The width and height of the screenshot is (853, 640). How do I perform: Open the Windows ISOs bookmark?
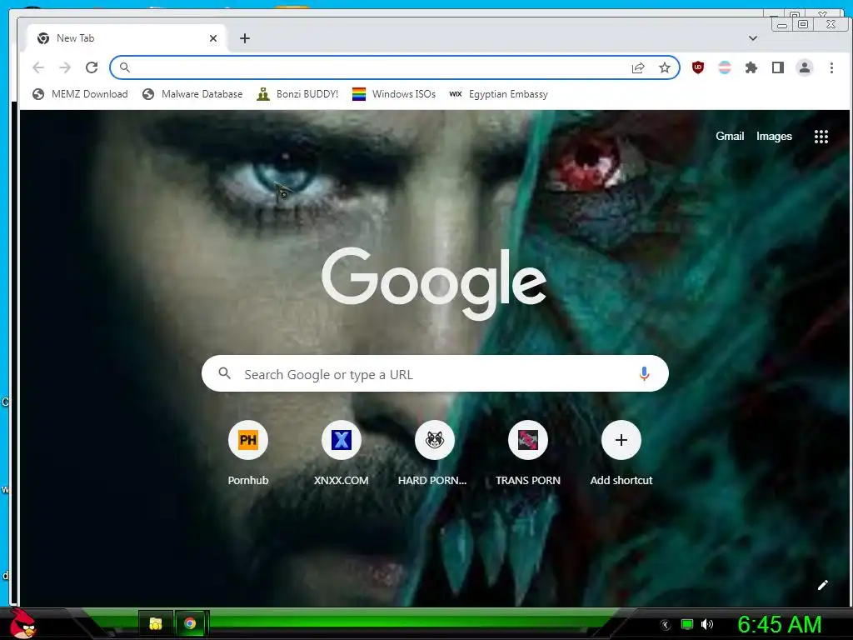click(x=394, y=94)
